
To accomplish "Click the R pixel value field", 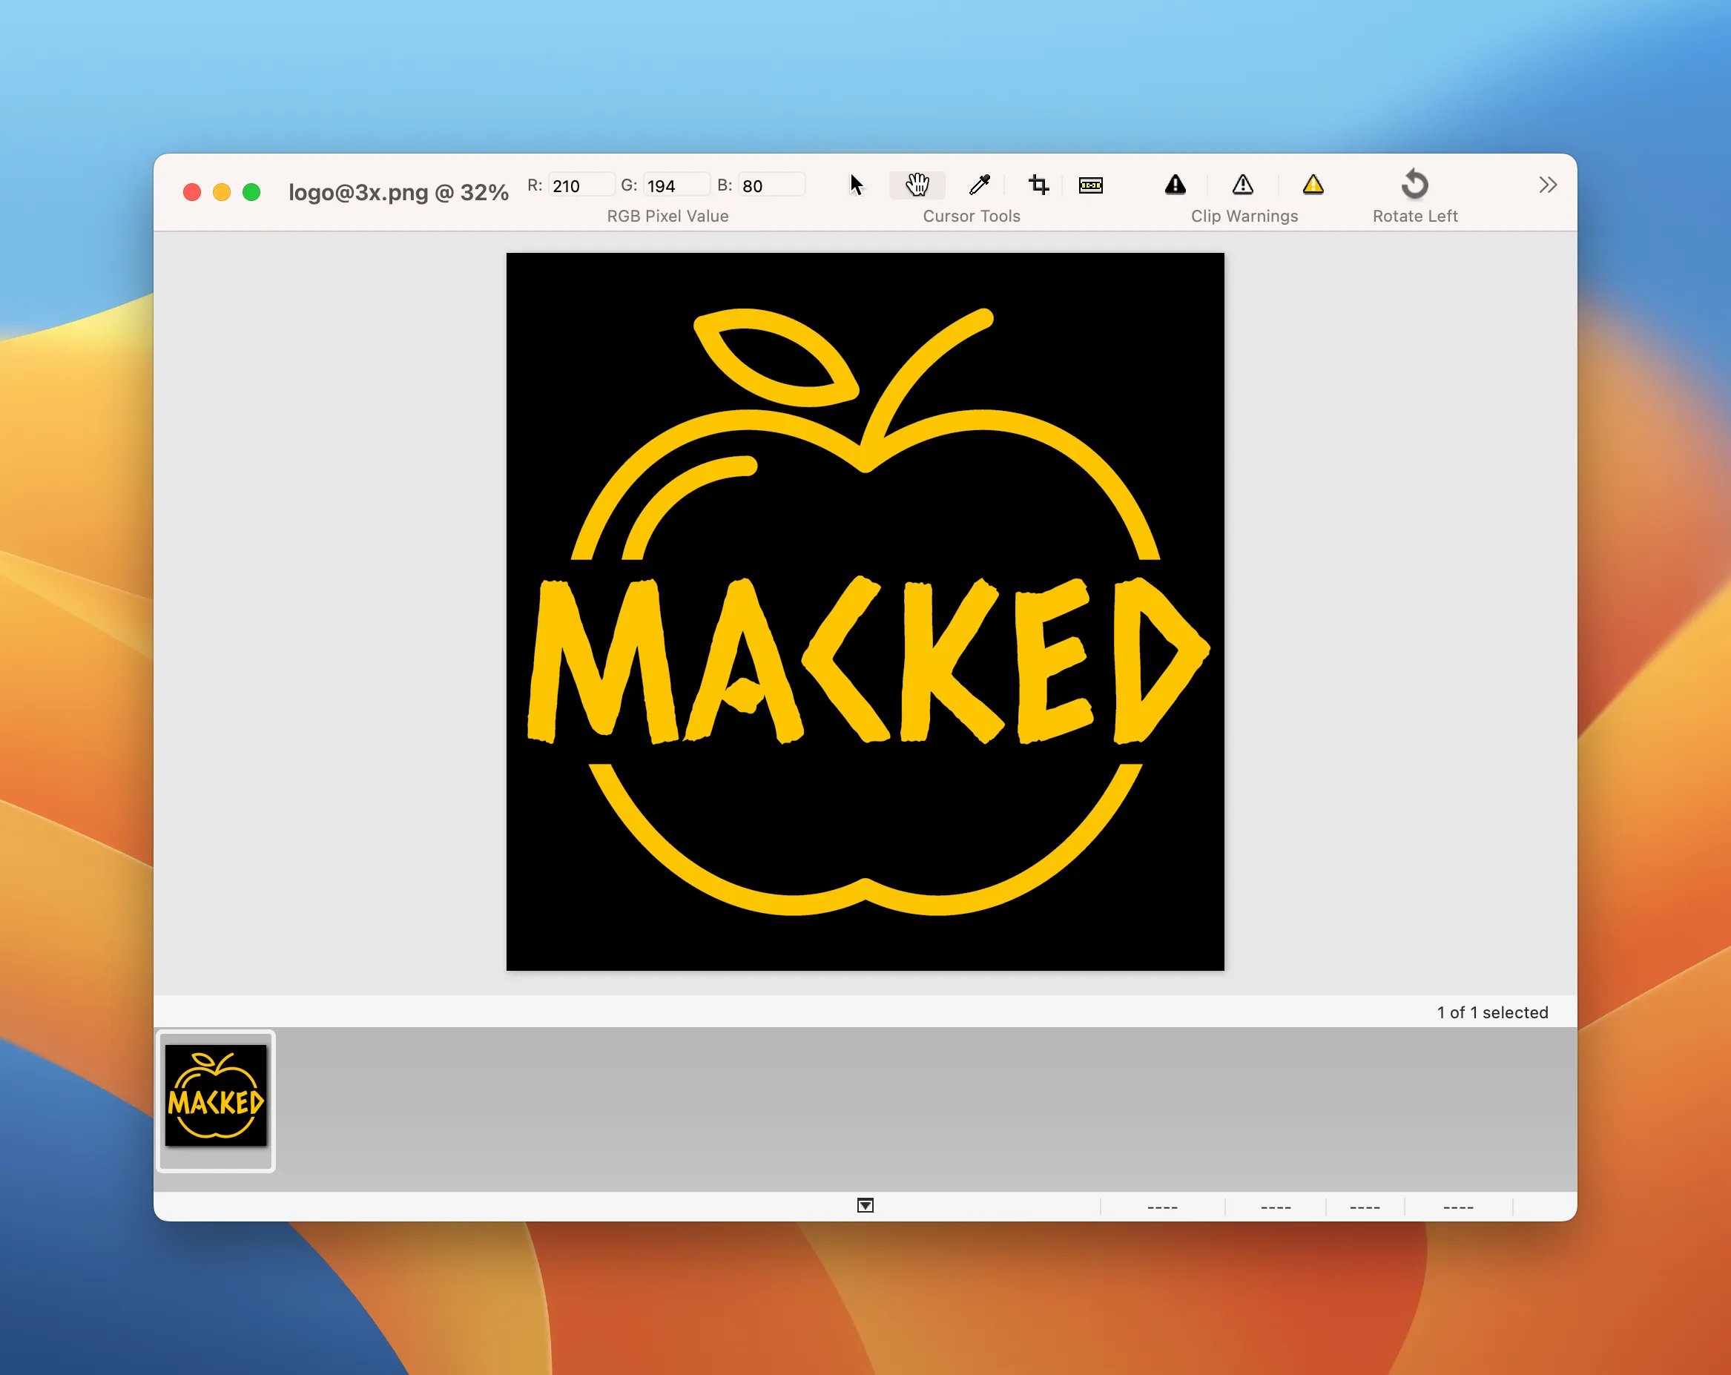I will tap(581, 185).
